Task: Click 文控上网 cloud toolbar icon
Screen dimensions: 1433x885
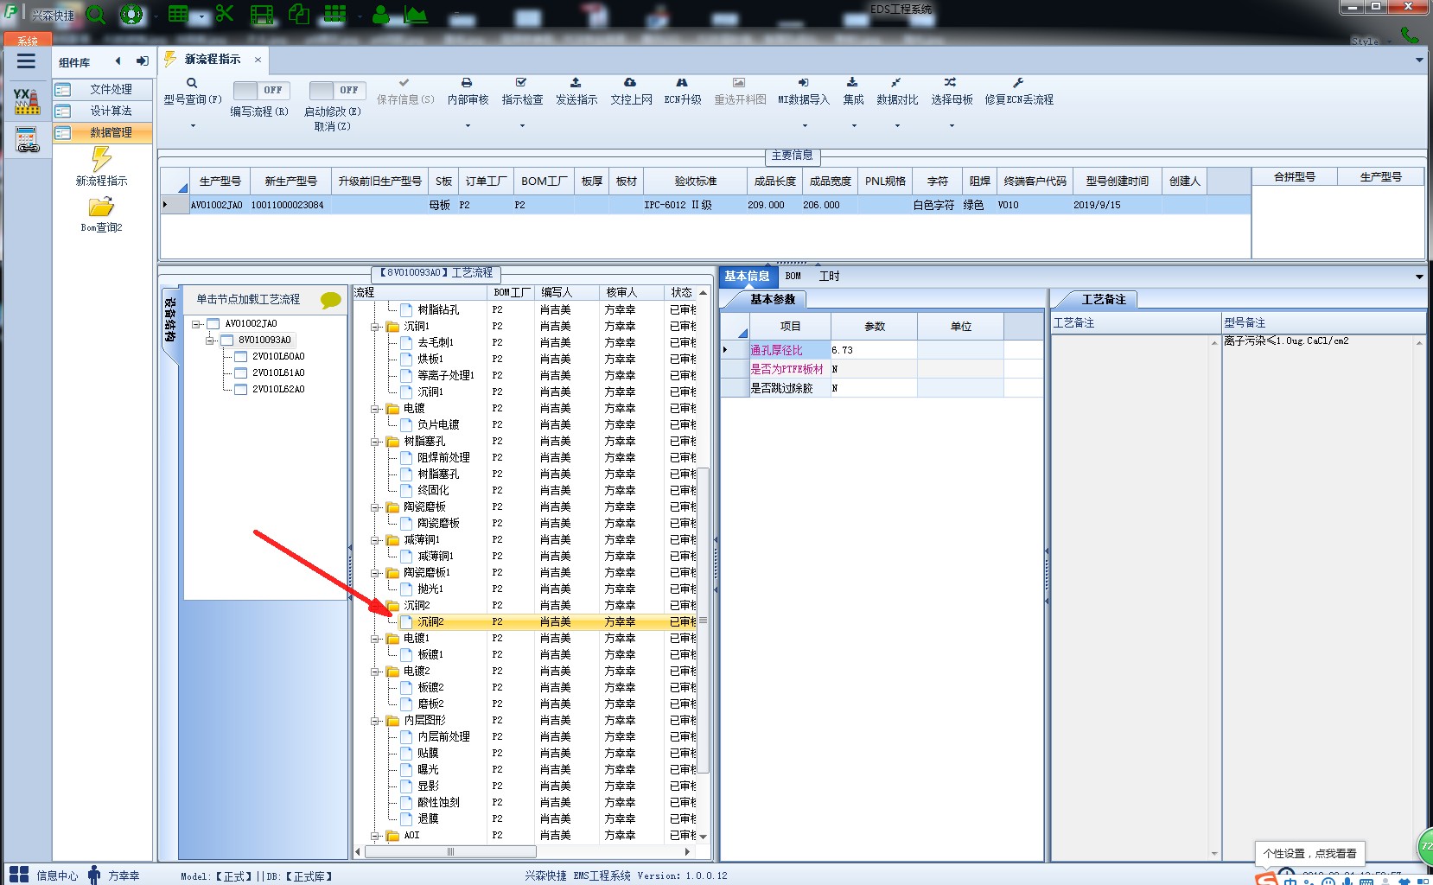Action: 630,83
